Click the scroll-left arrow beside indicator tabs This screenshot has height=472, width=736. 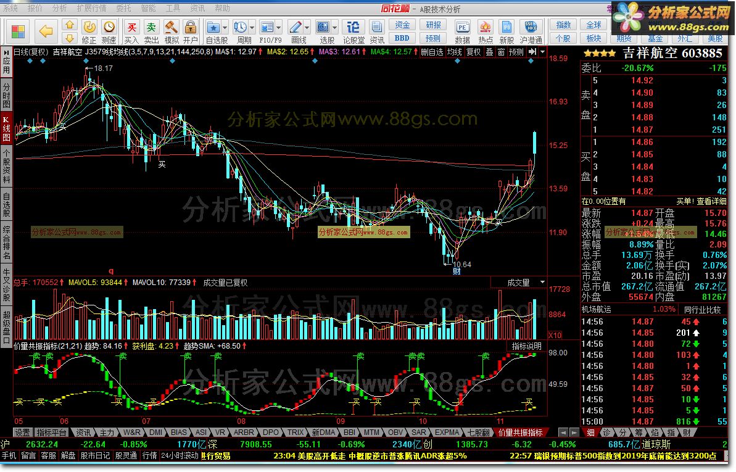click(x=563, y=432)
